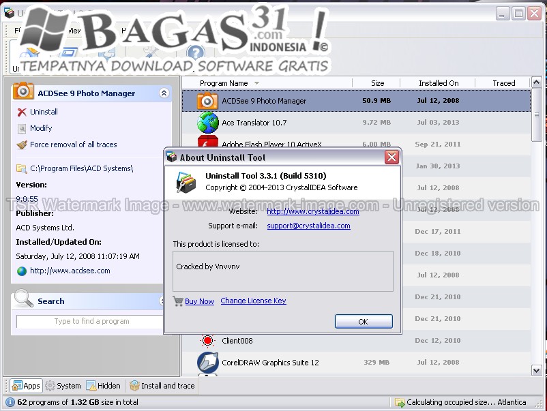The image size is (547, 411).
Task: Click the Modify action link
Action: tap(41, 128)
